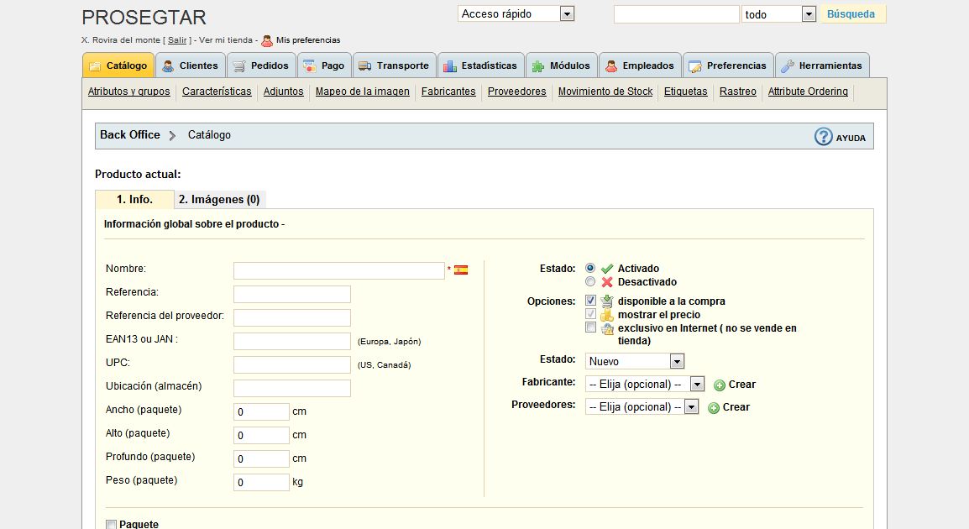The image size is (969, 529).
Task: Open the Fabricante Elija dropdown
Action: (x=645, y=384)
